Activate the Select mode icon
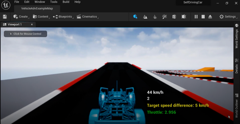Viewport: 240px width, 124px height. click(135, 17)
